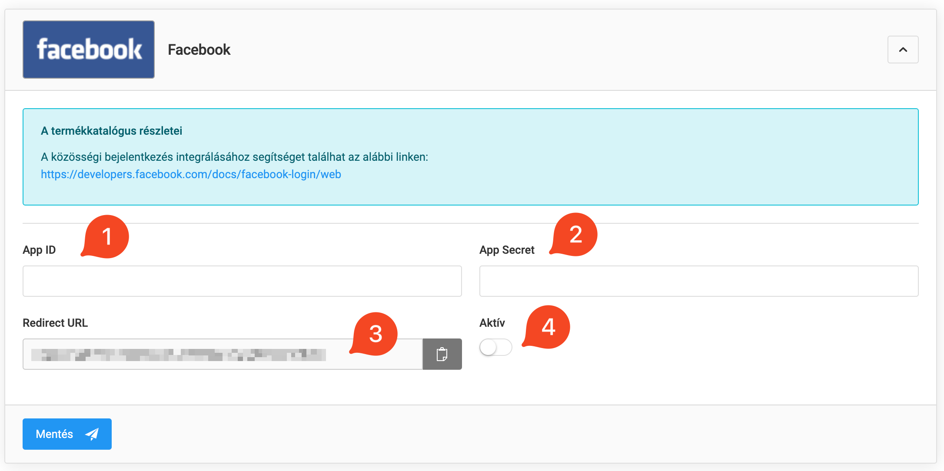Click inside the Redirect URL field
Viewport: 944px width, 471px height.
point(223,354)
